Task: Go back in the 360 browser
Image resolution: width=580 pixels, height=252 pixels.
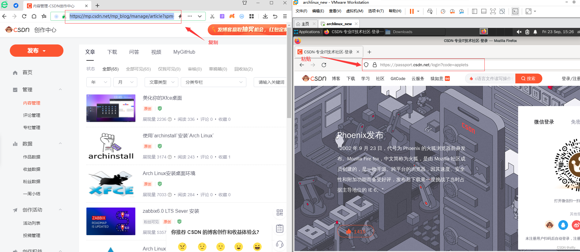Action: 4,16
